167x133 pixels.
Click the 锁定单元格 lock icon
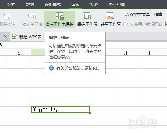pyautogui.click(x=32, y=16)
